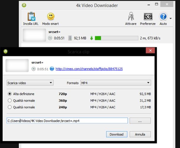
Task: Click the 4k Video Downloader app logo
Action: [x=24, y=5]
